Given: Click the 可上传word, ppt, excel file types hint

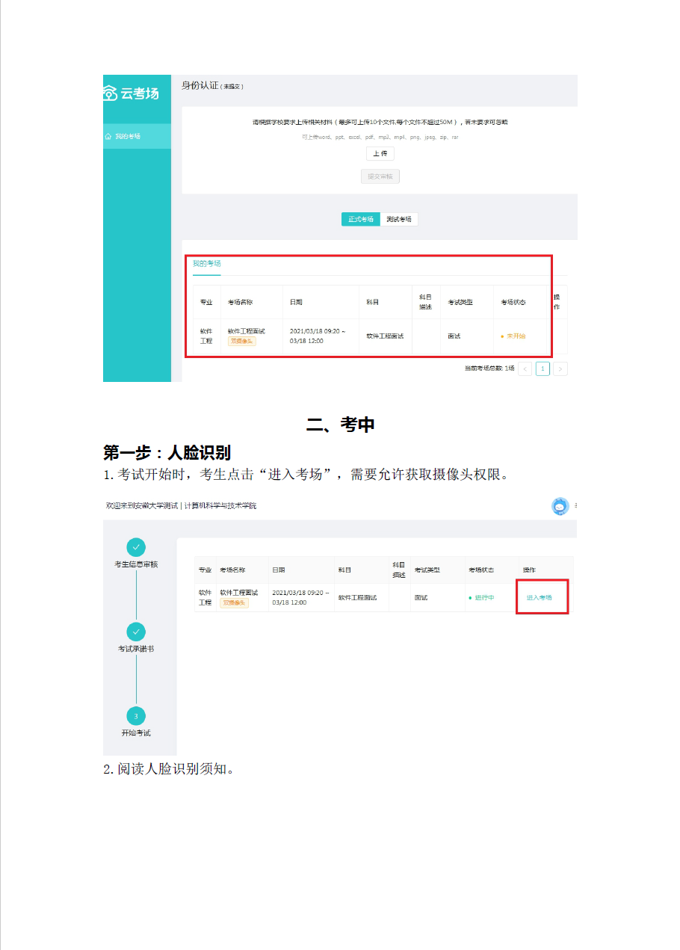Looking at the screenshot, I should pyautogui.click(x=380, y=138).
